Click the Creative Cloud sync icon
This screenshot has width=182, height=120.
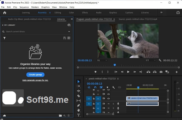pos(5,115)
